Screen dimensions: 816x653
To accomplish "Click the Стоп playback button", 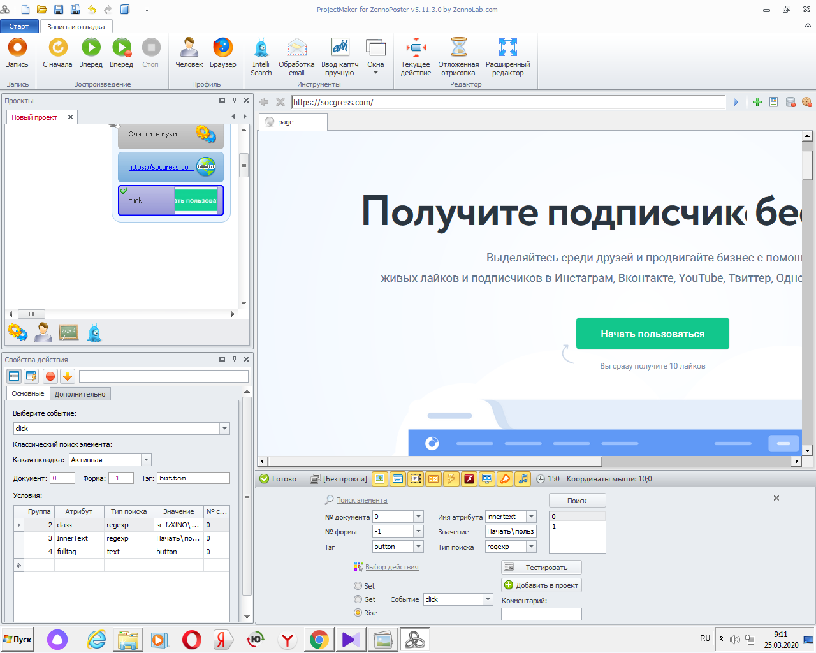I will coord(150,53).
